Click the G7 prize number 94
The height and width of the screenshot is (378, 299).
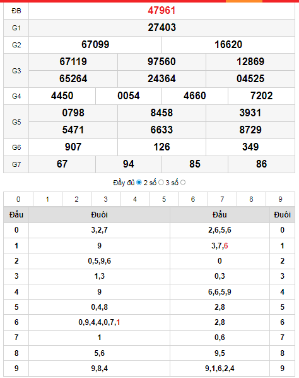pos(129,164)
